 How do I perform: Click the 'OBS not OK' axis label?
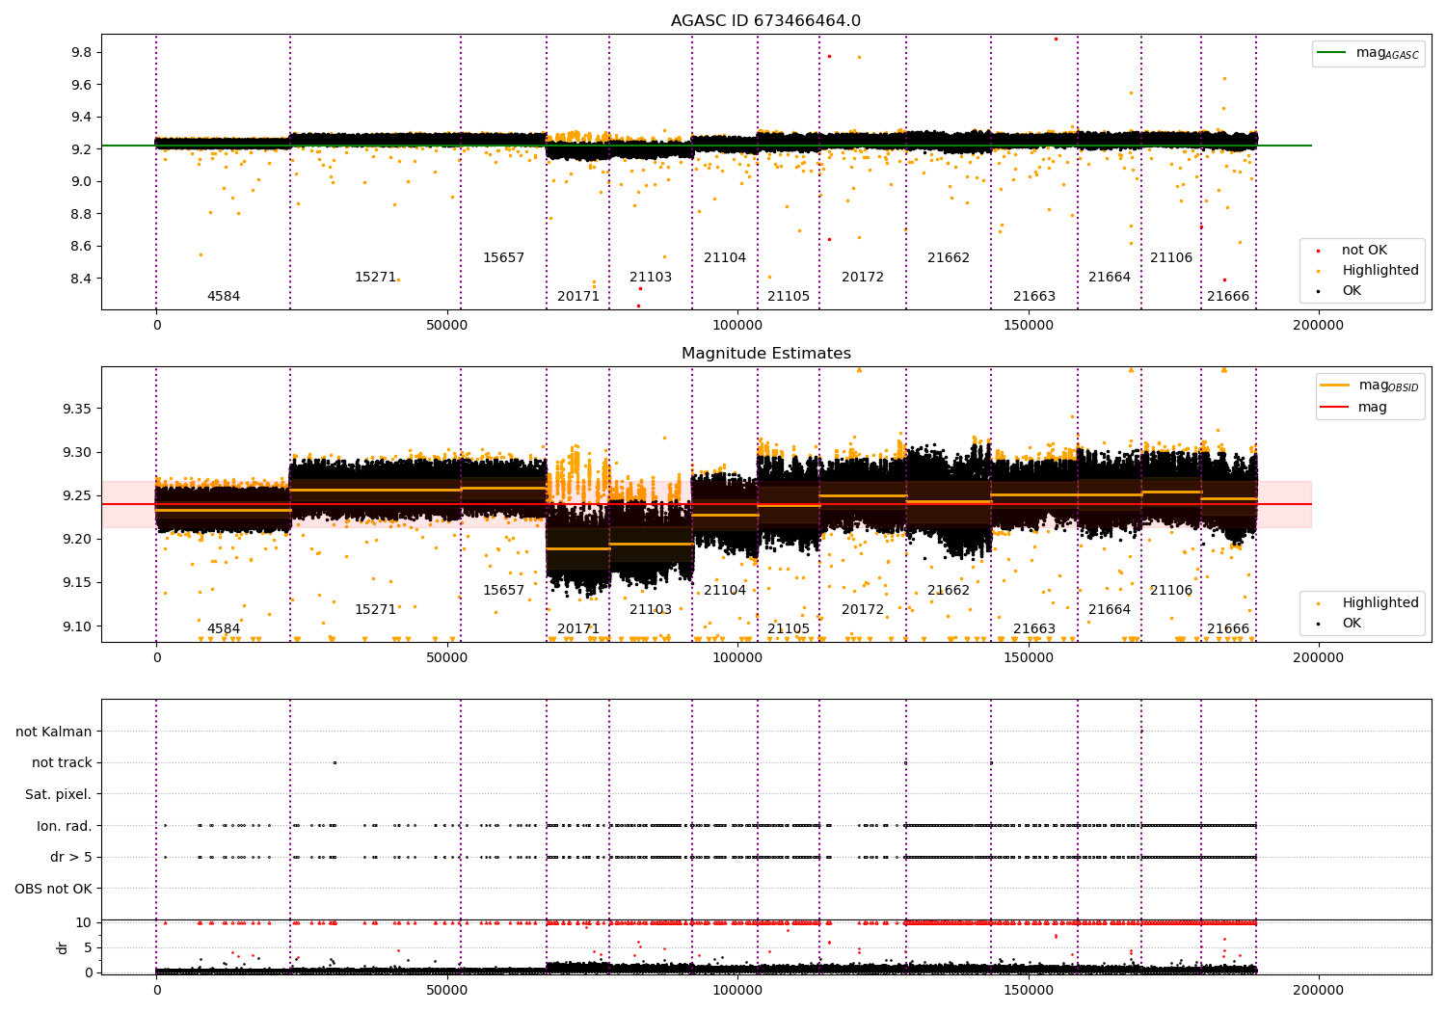point(54,889)
